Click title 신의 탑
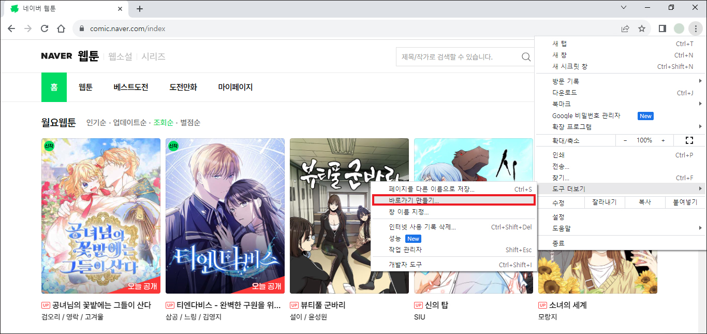 [436, 305]
